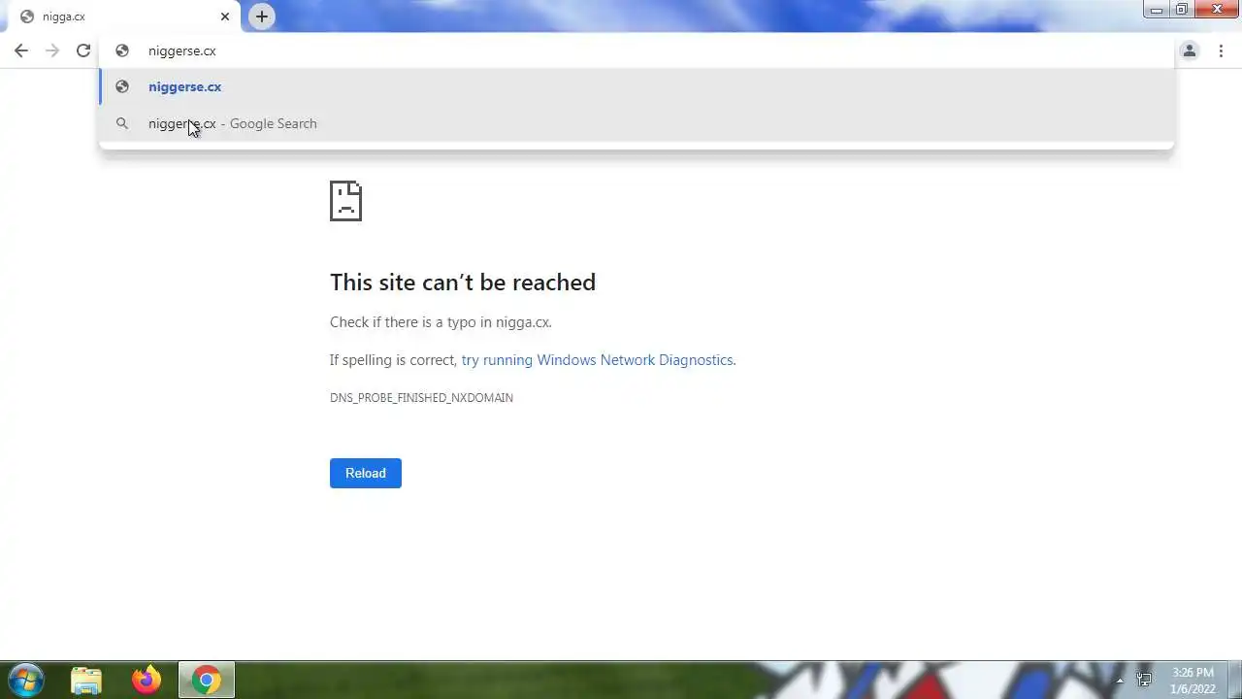1242x699 pixels.
Task: Click the magnifier icon in the search suggestion
Action: (122, 123)
